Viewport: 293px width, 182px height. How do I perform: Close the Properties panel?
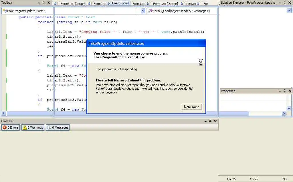coord(290,91)
